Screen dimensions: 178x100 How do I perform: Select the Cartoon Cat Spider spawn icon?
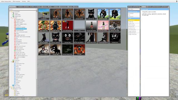click(x=115, y=26)
